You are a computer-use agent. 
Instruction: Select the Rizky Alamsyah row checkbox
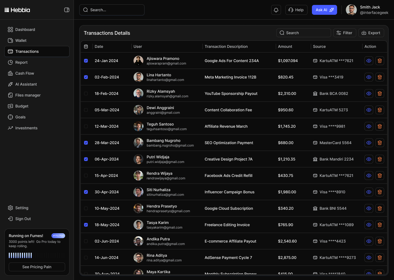pyautogui.click(x=86, y=94)
